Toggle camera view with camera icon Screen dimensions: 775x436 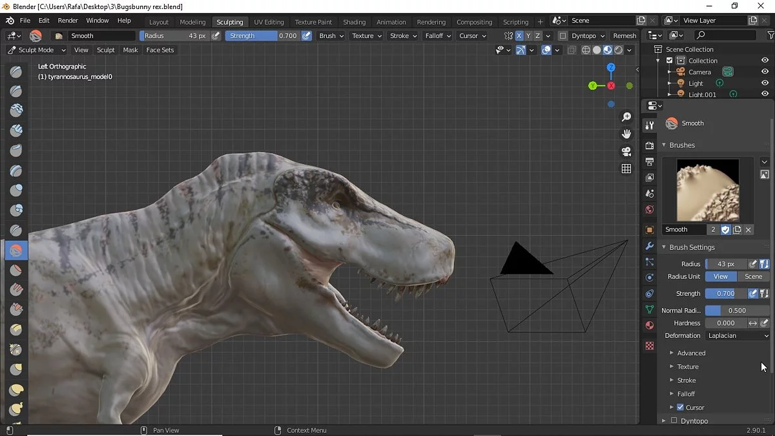coord(626,152)
